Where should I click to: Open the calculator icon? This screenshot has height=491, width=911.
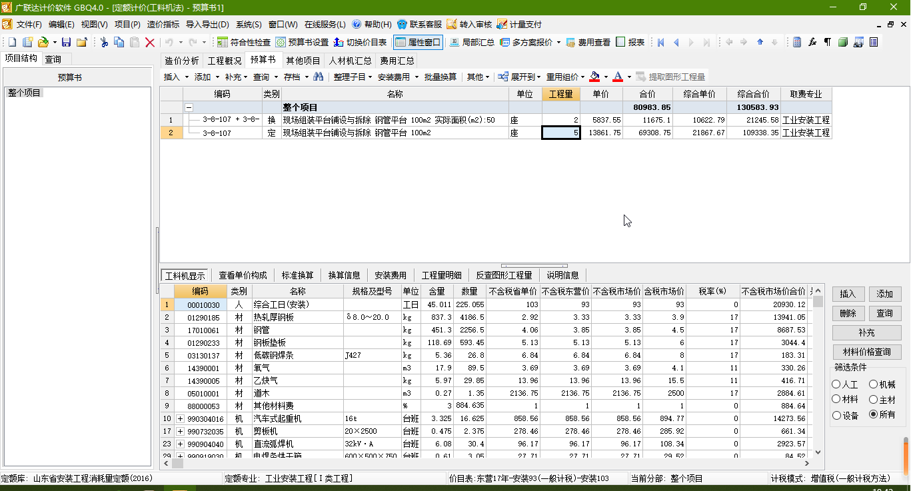click(x=797, y=42)
